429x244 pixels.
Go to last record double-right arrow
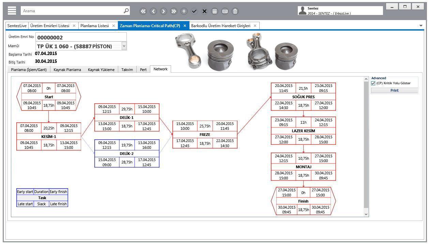click(x=174, y=11)
